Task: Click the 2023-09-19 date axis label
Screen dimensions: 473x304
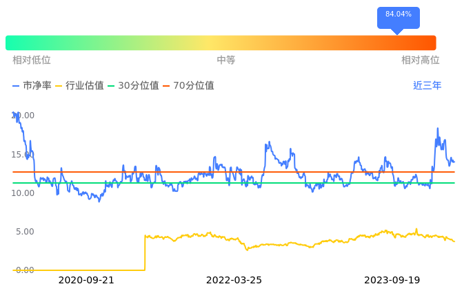Action: 392,280
